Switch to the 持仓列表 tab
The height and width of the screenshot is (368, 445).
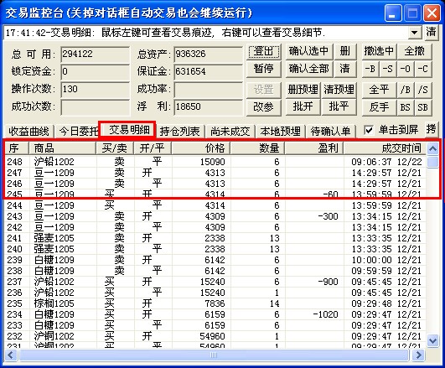(x=180, y=132)
